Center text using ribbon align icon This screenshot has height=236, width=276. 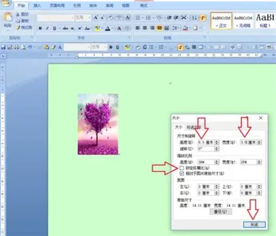click(x=145, y=28)
